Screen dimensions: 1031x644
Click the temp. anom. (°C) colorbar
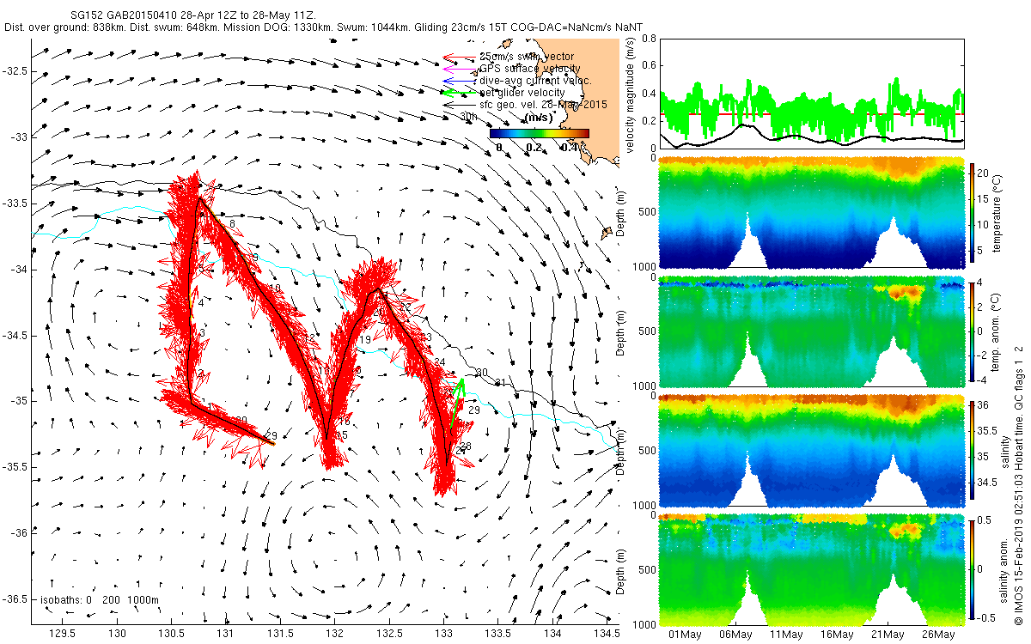tap(972, 332)
